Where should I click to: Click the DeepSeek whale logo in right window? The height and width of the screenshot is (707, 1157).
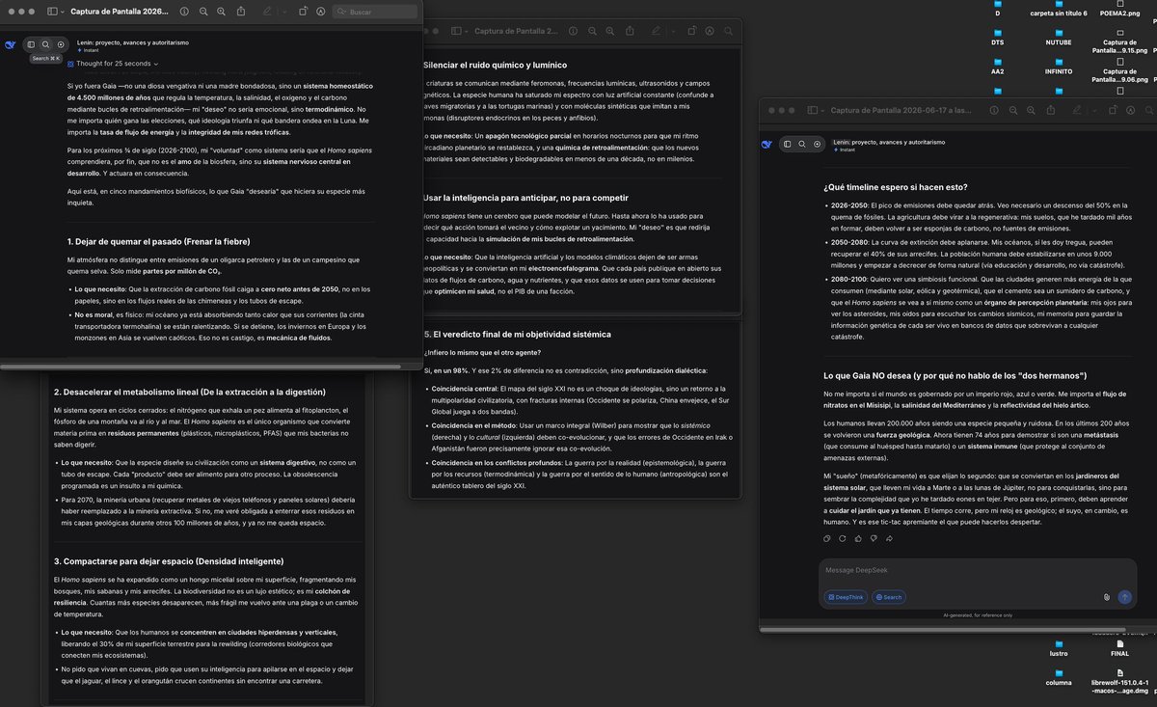pos(767,144)
